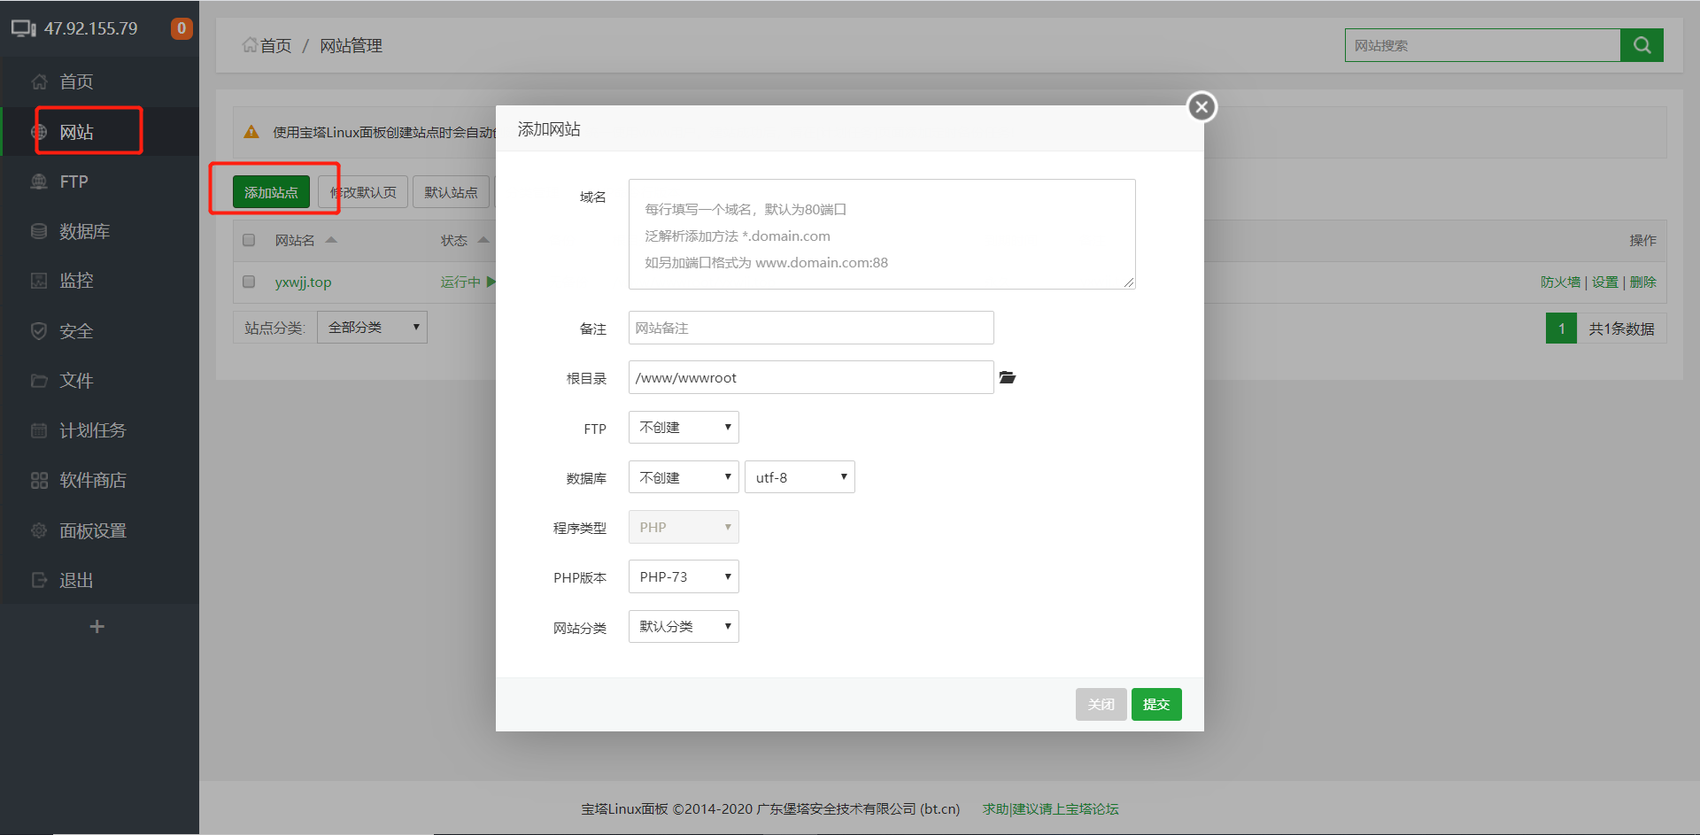Expand the 默认分类 website category dropdown
Screen dimensions: 1700x835
coord(683,626)
